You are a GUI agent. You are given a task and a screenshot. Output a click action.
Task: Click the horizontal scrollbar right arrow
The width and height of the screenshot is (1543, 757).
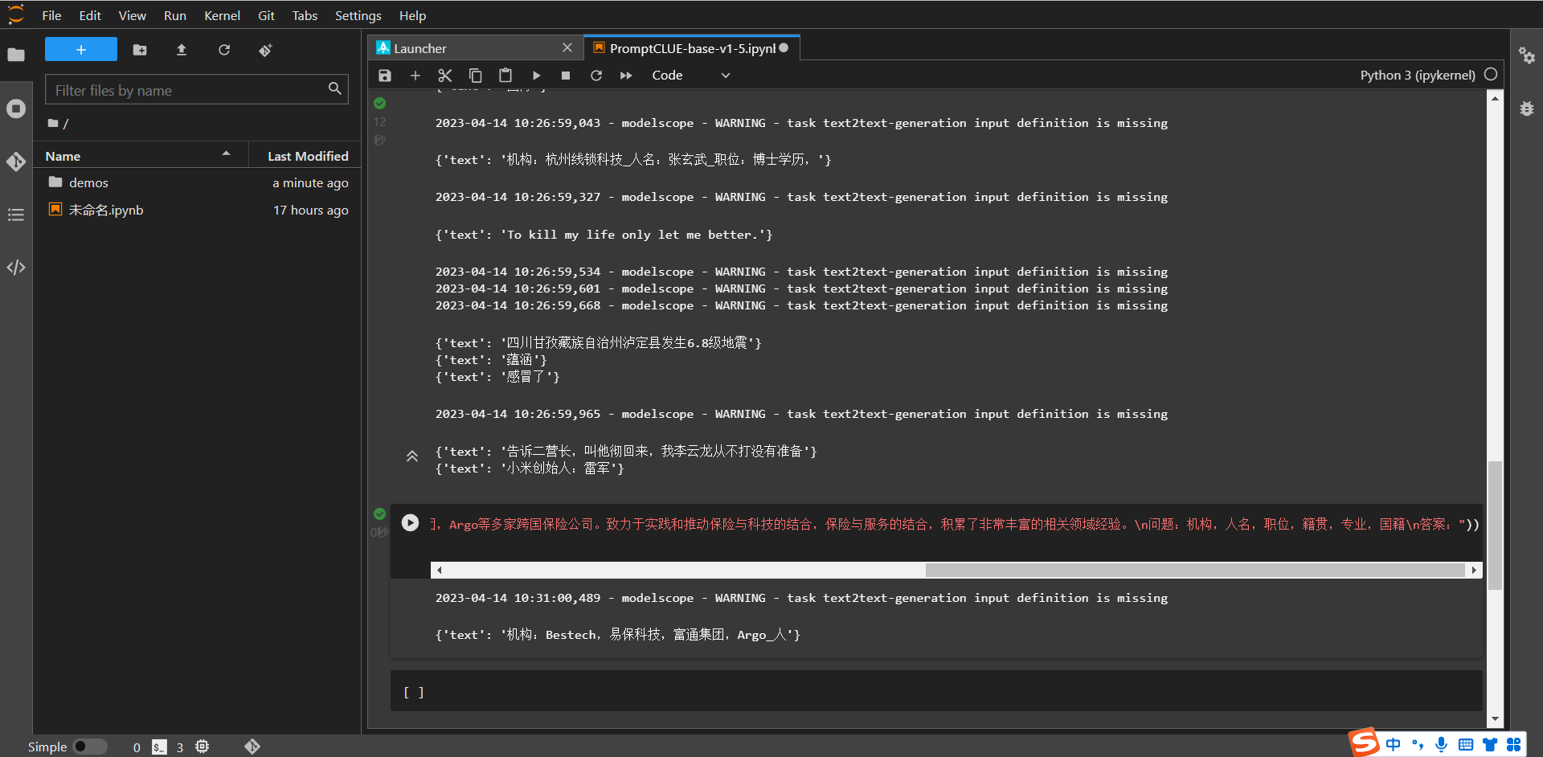coord(1474,570)
